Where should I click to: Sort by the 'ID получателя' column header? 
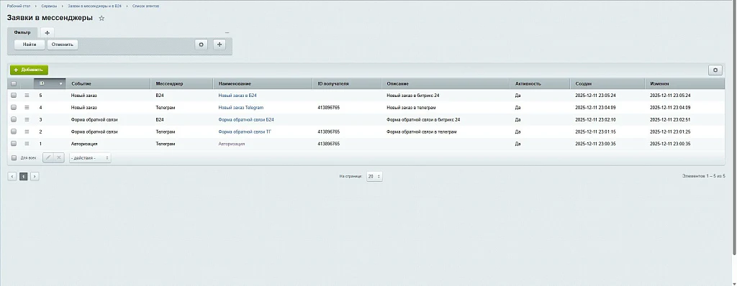tap(348, 83)
